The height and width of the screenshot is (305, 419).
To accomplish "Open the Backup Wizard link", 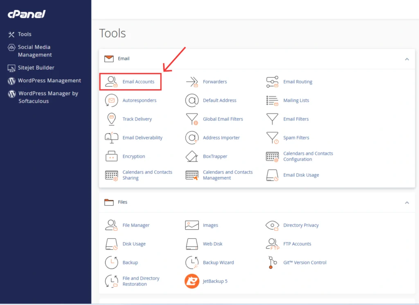I will click(x=219, y=262).
